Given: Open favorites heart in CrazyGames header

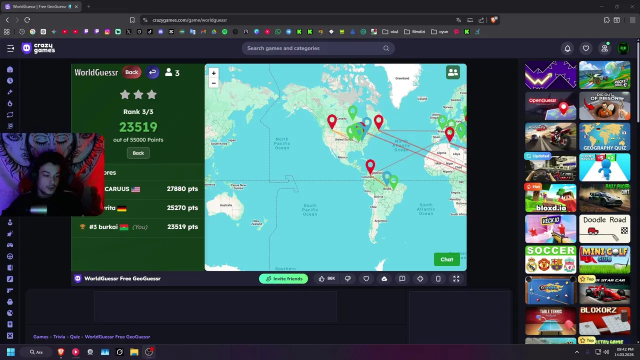Looking at the screenshot, I should click(586, 48).
